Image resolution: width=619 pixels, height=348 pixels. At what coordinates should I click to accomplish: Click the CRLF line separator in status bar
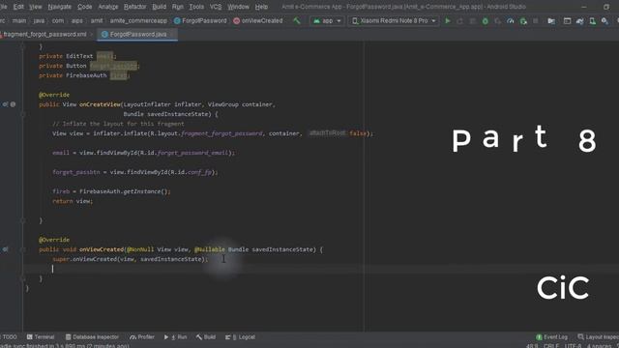pos(550,346)
